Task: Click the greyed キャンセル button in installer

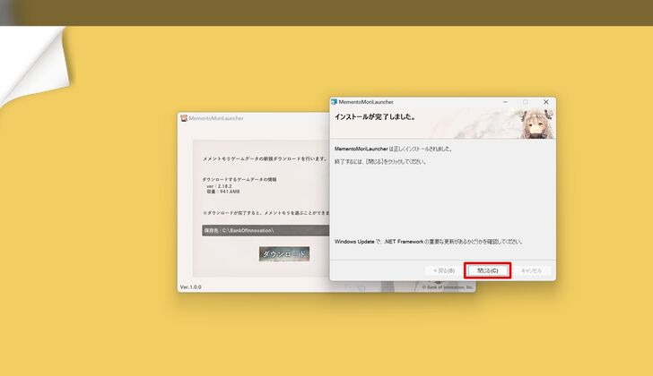Action: click(531, 270)
